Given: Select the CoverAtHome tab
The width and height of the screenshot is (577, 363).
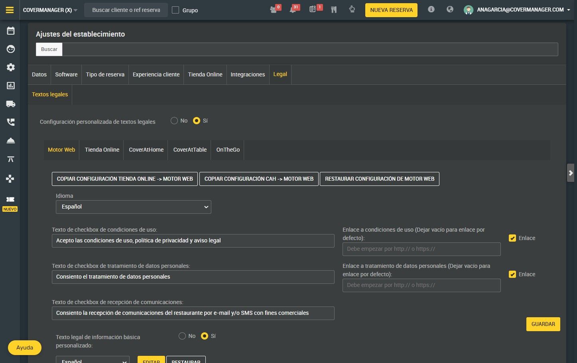Looking at the screenshot, I should [146, 150].
